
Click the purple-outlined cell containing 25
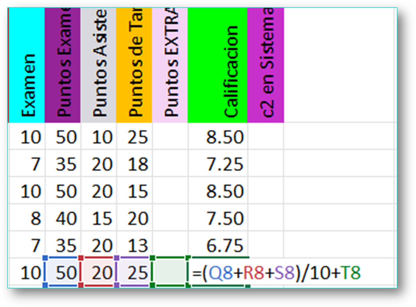135,273
